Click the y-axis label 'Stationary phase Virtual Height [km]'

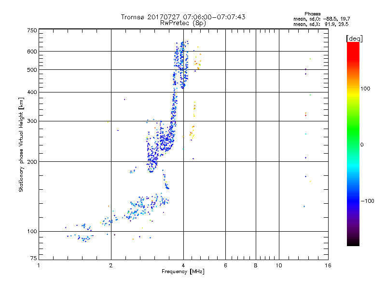[21, 144]
